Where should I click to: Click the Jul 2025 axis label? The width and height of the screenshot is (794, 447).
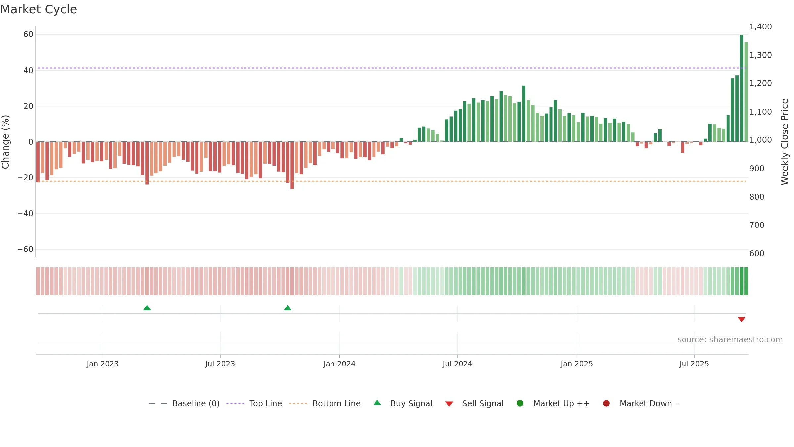click(x=694, y=364)
